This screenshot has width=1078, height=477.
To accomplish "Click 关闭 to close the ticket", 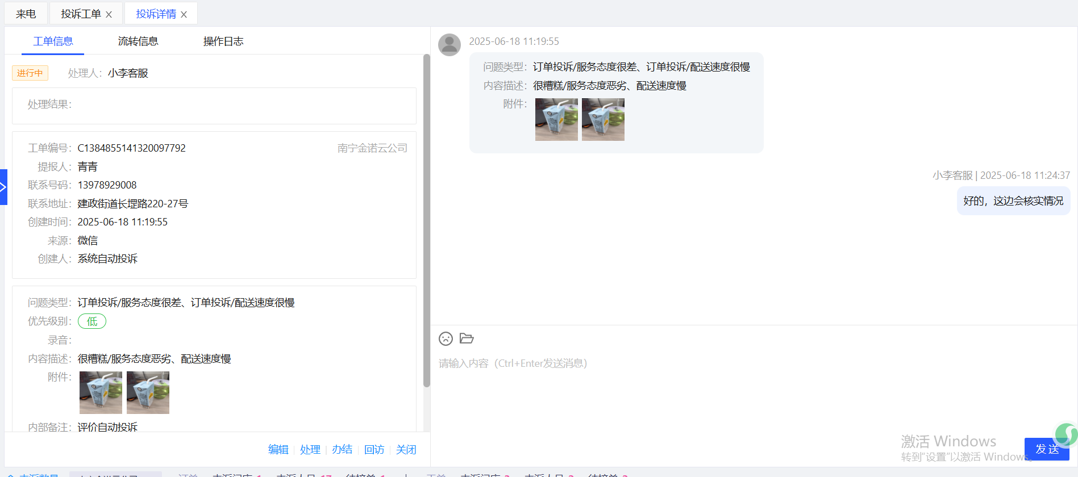I will (x=406, y=450).
